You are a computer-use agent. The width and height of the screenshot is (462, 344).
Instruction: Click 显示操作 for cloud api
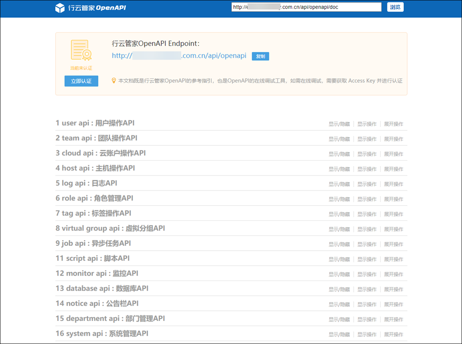coord(367,154)
